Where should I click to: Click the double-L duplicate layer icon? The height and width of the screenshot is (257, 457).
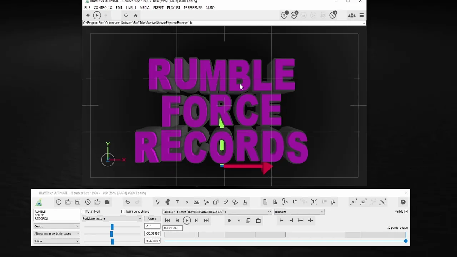(333, 202)
